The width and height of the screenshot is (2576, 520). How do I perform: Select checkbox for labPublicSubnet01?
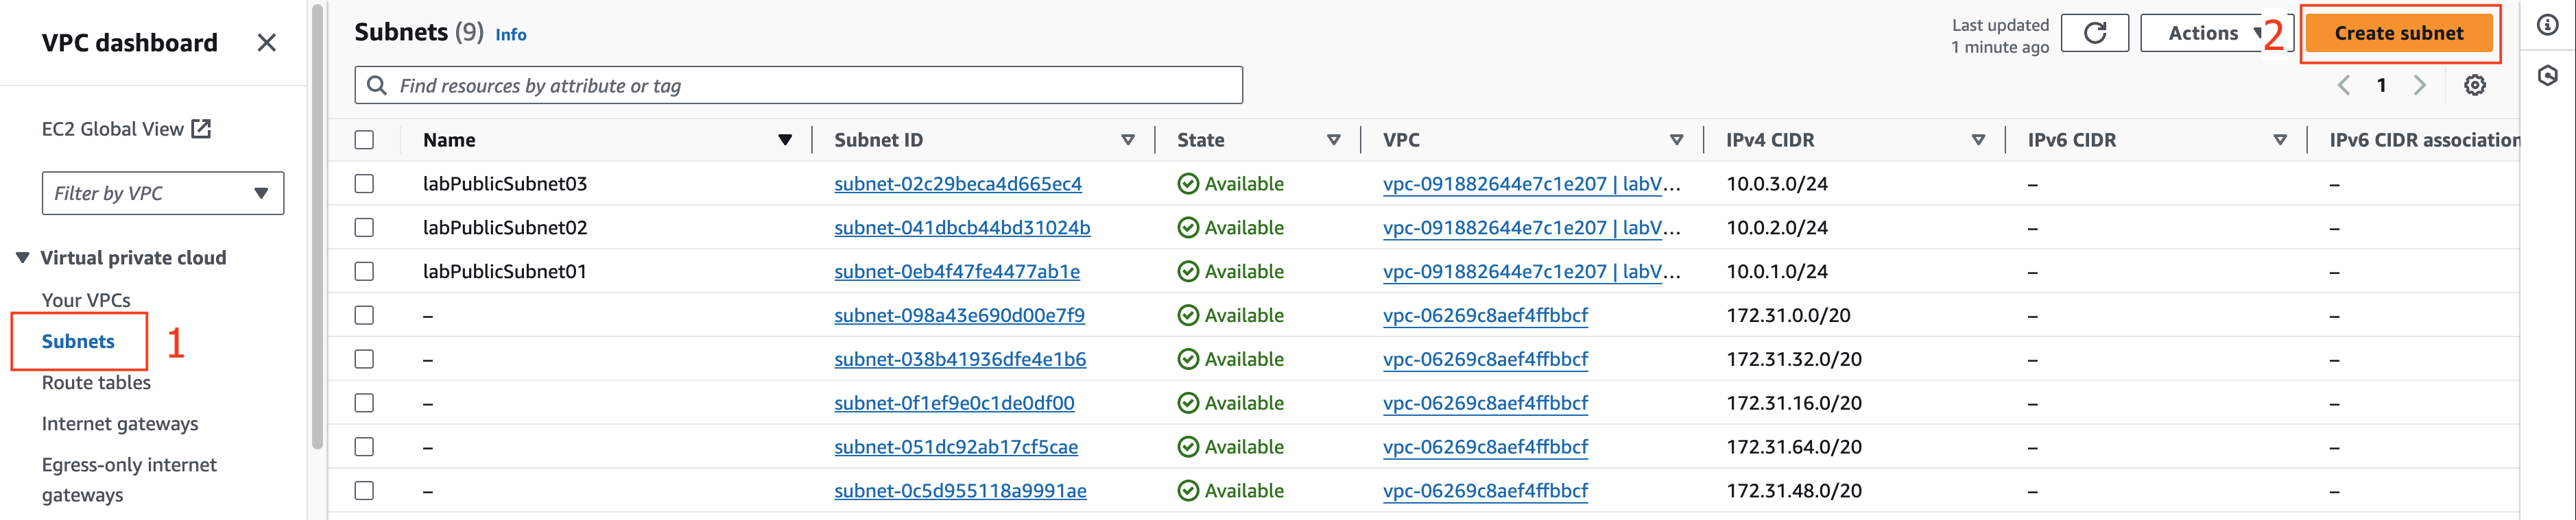364,271
